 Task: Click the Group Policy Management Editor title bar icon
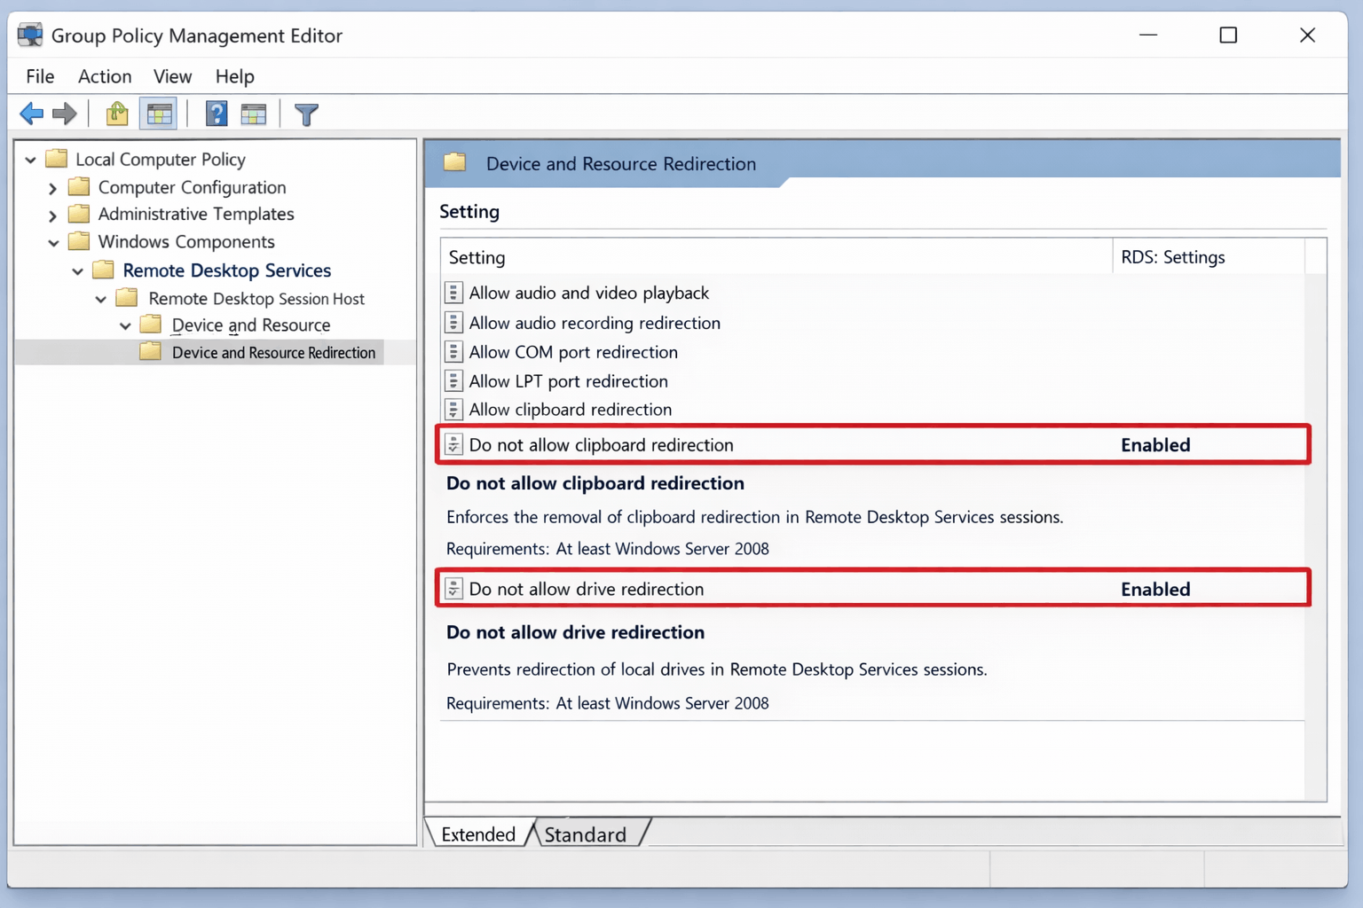point(29,35)
